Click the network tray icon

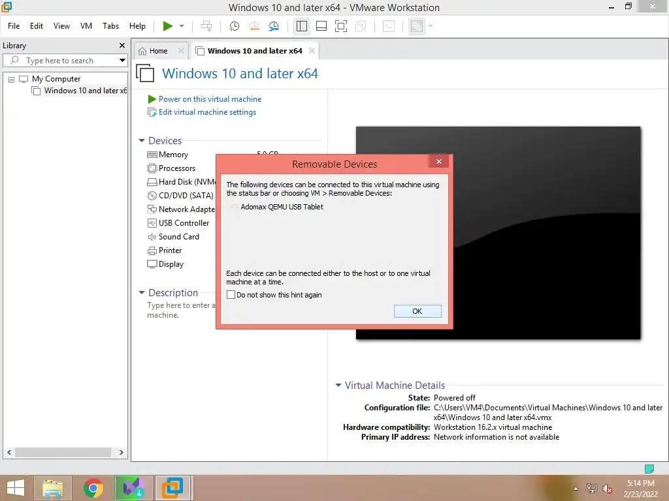coord(592,489)
